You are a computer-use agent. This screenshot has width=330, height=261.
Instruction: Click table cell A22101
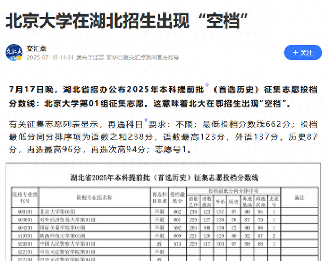tap(25, 252)
